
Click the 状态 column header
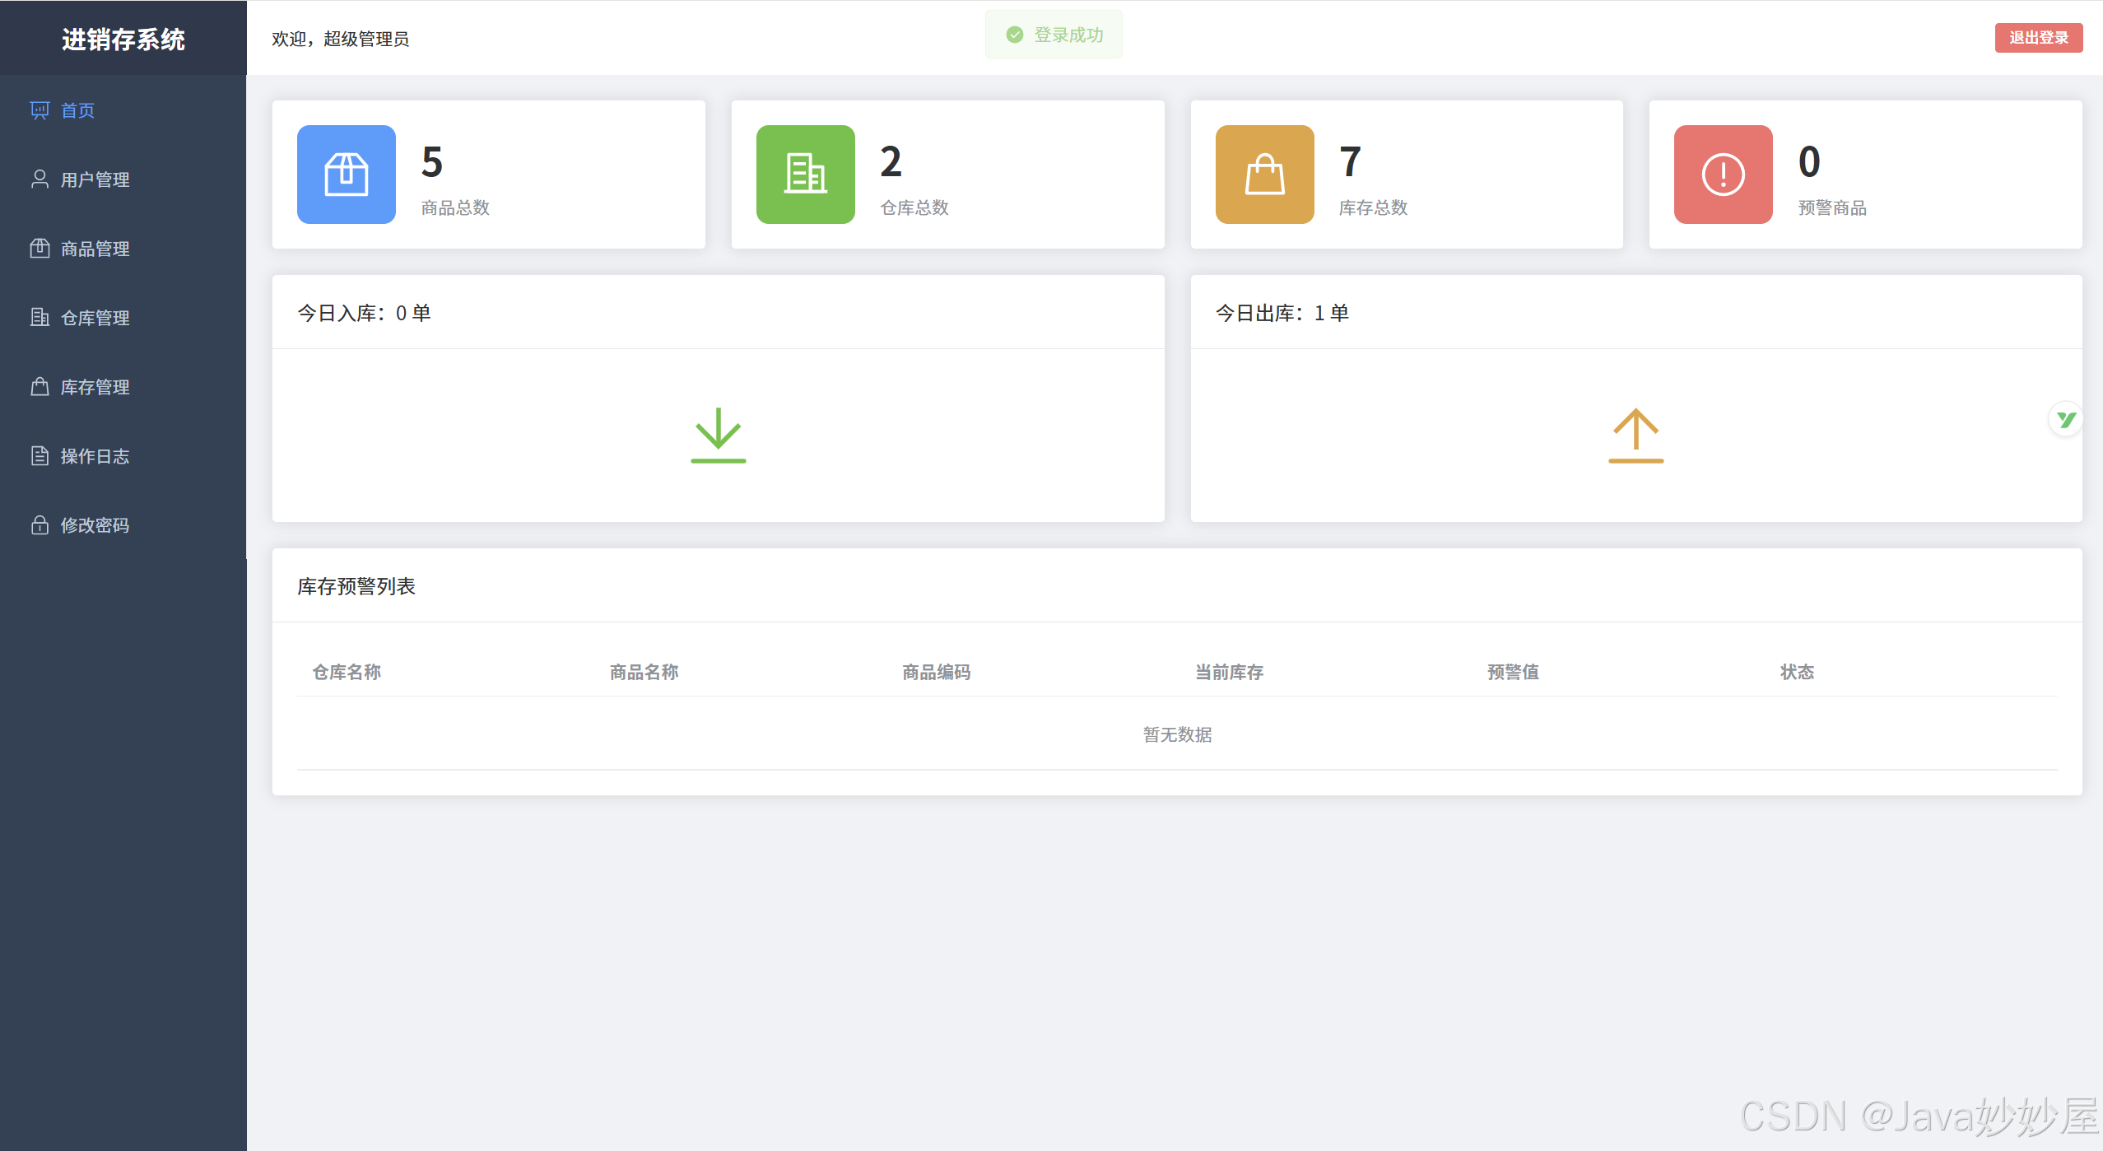(x=1797, y=673)
